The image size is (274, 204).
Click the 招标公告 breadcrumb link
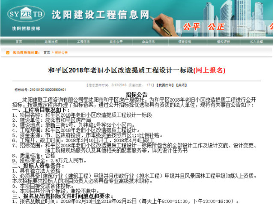pyautogui.click(x=61, y=52)
